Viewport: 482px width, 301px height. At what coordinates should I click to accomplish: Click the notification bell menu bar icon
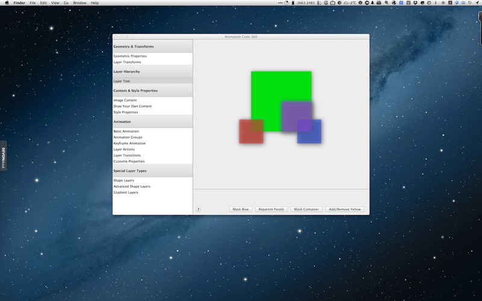(x=372, y=3)
